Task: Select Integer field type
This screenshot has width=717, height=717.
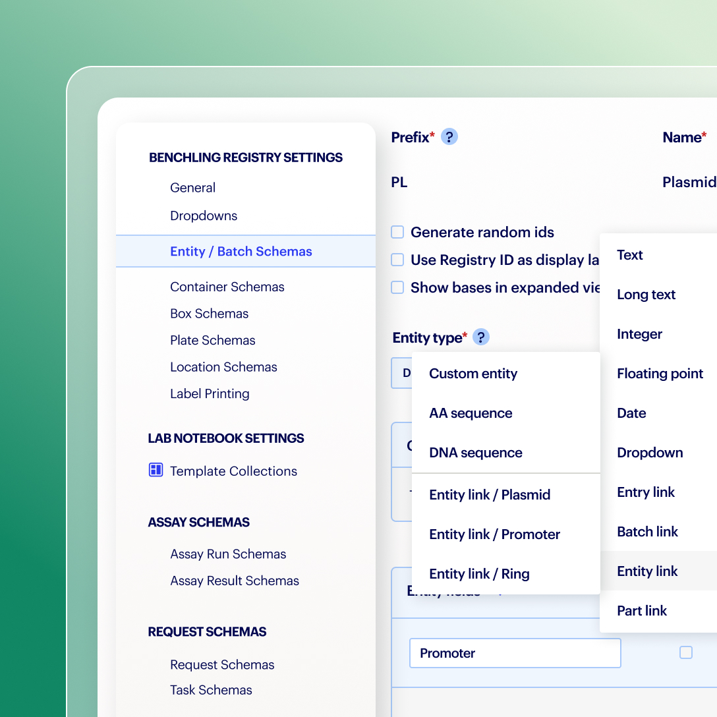Action: (658, 334)
